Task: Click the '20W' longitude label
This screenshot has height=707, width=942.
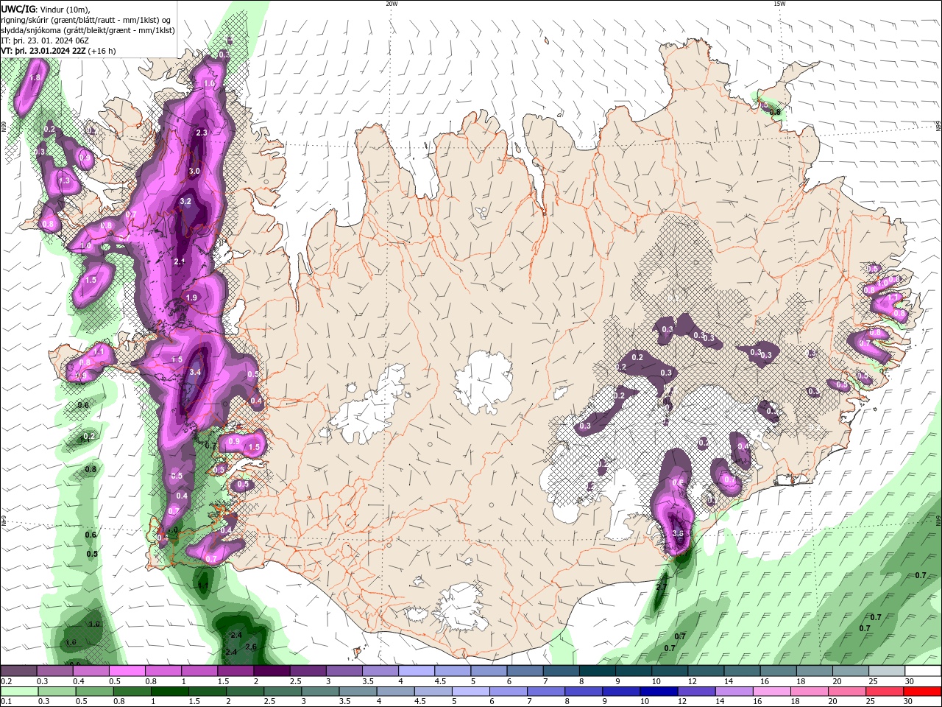Action: pos(392,4)
